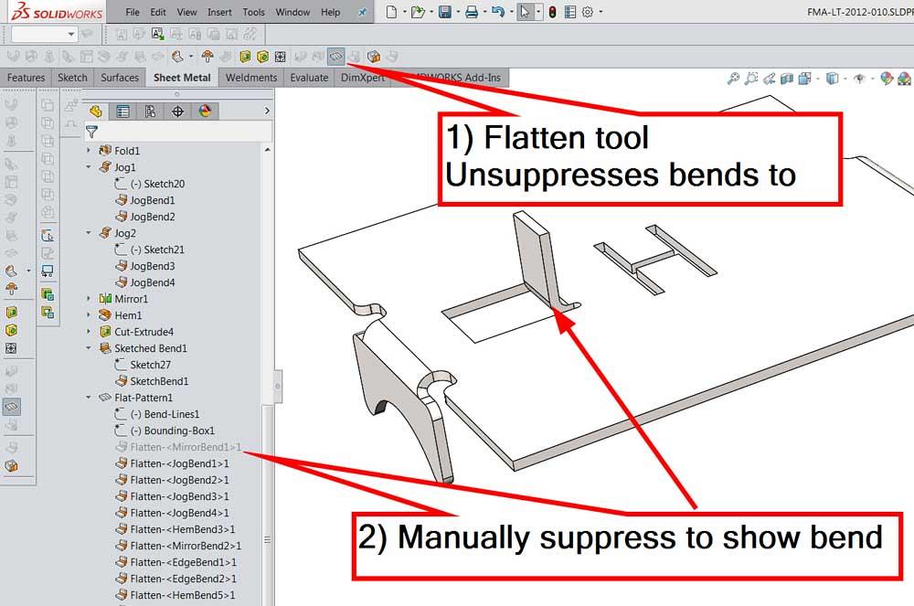
Task: Click the Rebuild traffic light icon
Action: click(x=551, y=12)
